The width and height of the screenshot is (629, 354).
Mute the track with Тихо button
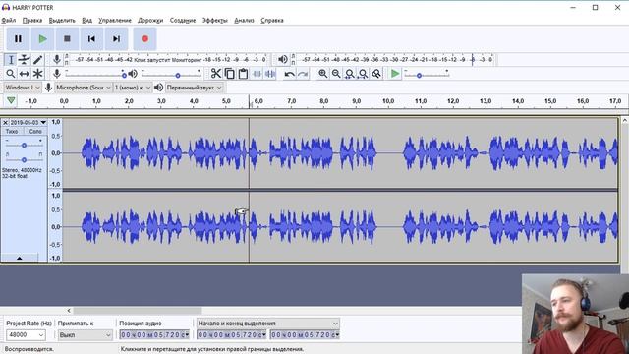pyautogui.click(x=12, y=131)
